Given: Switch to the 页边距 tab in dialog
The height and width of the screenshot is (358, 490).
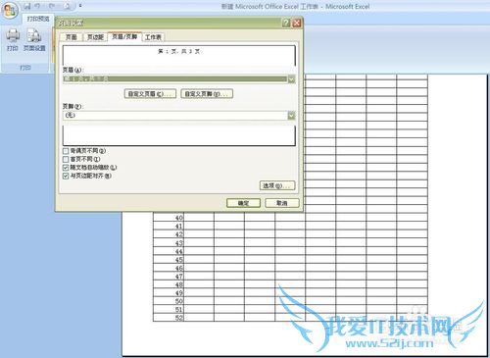Looking at the screenshot, I should pos(95,37).
